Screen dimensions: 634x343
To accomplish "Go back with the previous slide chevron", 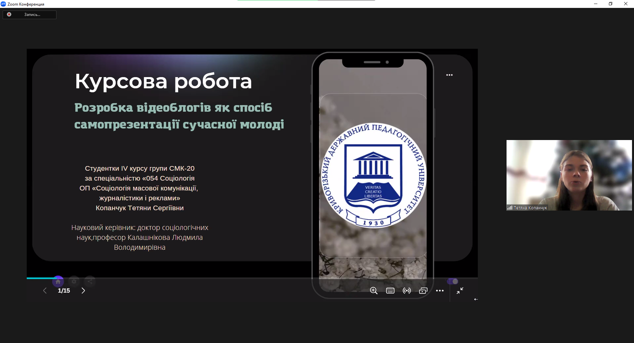I will tap(45, 291).
